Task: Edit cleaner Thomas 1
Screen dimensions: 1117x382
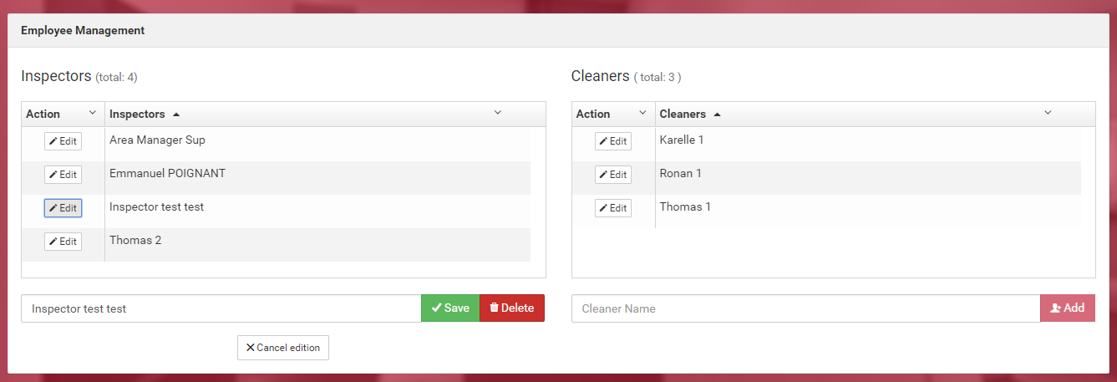Action: tap(613, 208)
